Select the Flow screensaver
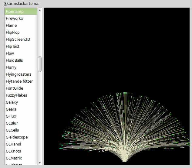Screen dimensions: 192x168 click(x=21, y=53)
